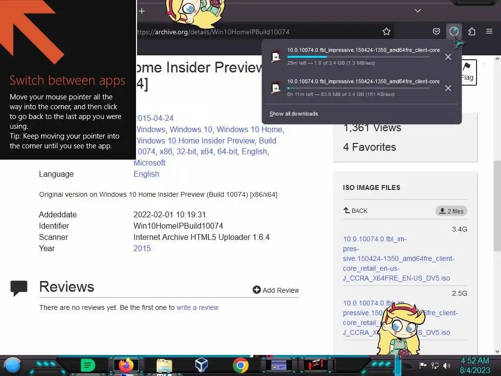Open the volume speaker tray icon
The image size is (501, 376).
coord(447,365)
